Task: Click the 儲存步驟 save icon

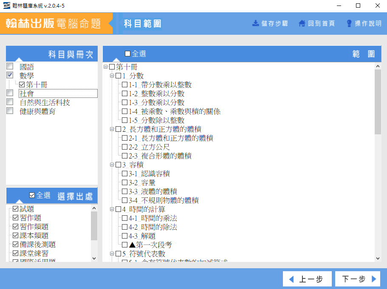Action: pos(256,23)
